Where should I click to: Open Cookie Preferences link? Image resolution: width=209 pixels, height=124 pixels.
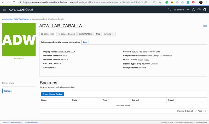(31, 122)
